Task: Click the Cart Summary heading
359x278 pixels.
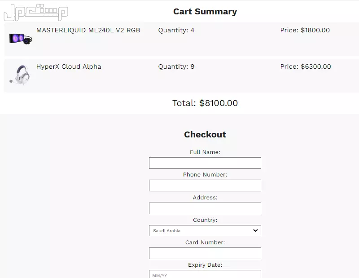Action: point(205,12)
